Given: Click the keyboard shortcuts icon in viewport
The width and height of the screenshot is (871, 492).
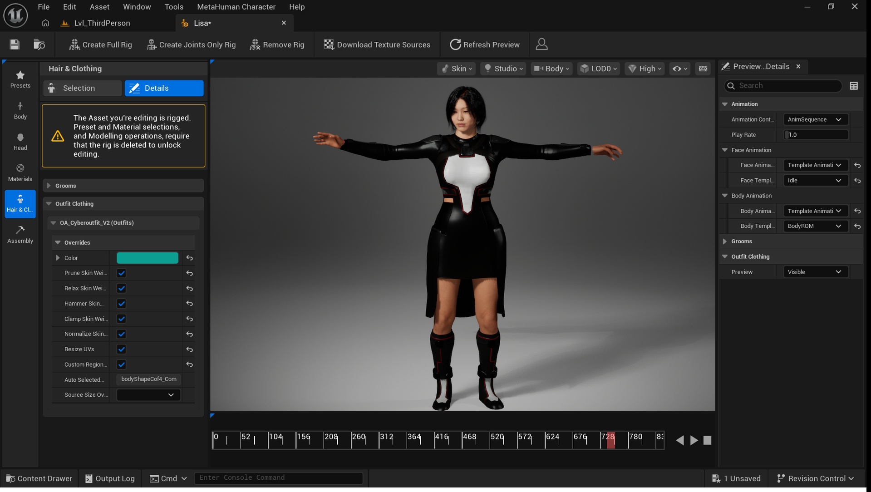Looking at the screenshot, I should [x=703, y=69].
